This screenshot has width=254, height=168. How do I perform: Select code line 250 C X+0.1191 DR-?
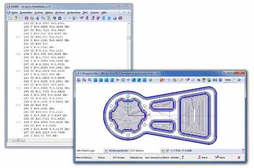click(x=39, y=108)
